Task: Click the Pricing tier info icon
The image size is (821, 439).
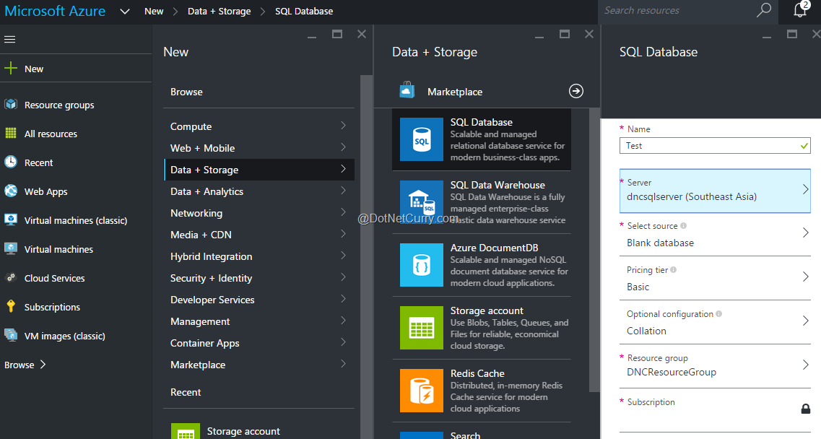Action: coord(674,270)
